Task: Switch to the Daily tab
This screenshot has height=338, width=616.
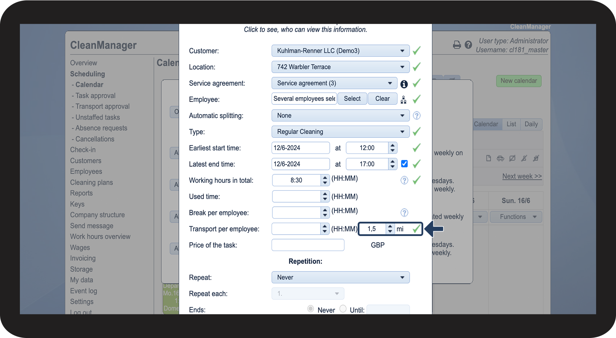Action: click(x=531, y=124)
